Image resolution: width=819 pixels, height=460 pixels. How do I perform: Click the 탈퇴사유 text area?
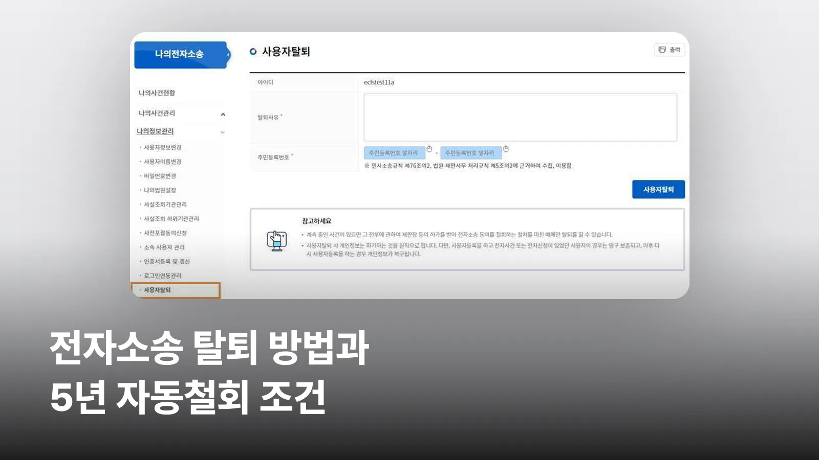pos(520,117)
